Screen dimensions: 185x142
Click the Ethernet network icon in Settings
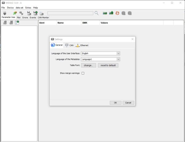pyautogui.click(x=78, y=45)
